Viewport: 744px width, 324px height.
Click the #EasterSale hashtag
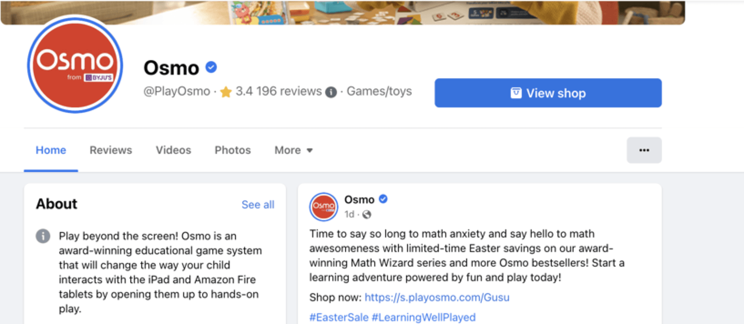(339, 318)
